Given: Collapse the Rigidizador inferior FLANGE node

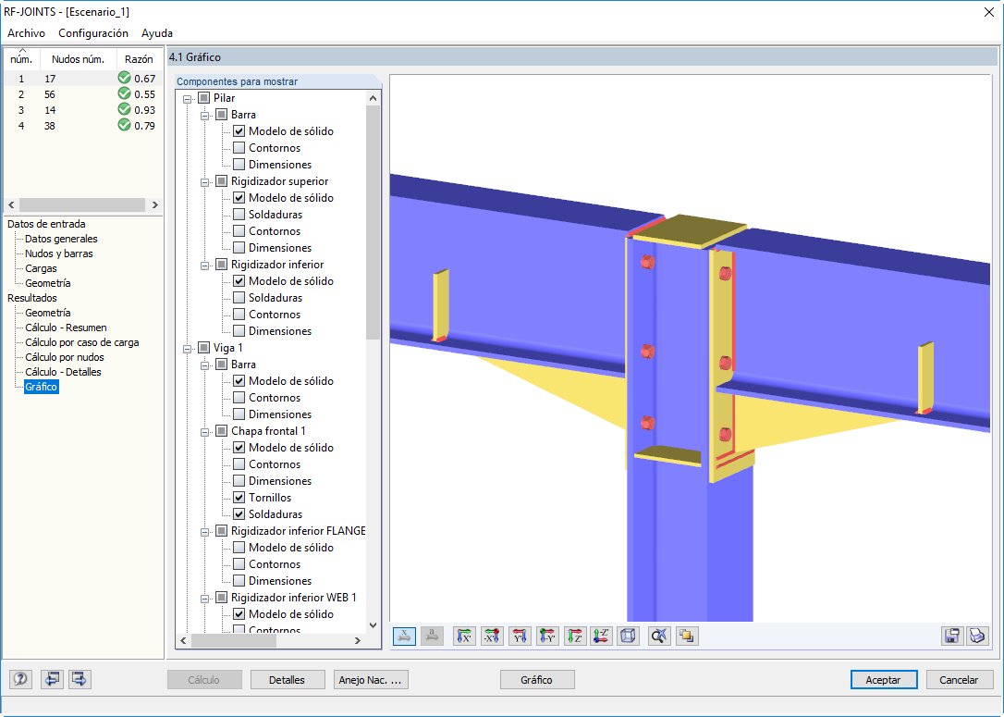Looking at the screenshot, I should pos(205,532).
